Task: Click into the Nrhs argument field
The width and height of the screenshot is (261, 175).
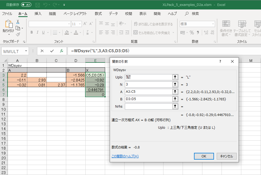Action: [149, 106]
